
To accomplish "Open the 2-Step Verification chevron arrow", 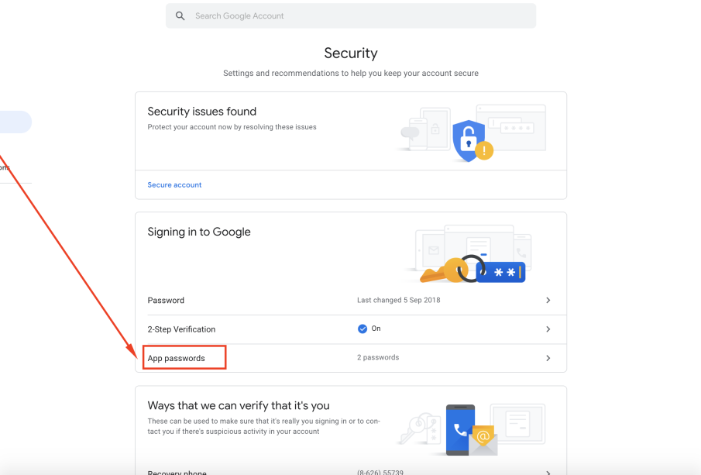I will [548, 329].
